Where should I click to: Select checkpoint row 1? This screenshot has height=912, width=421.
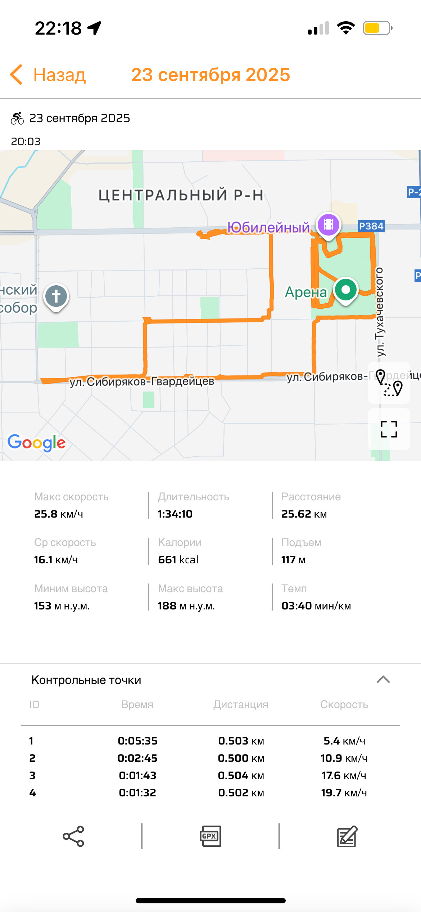210,741
